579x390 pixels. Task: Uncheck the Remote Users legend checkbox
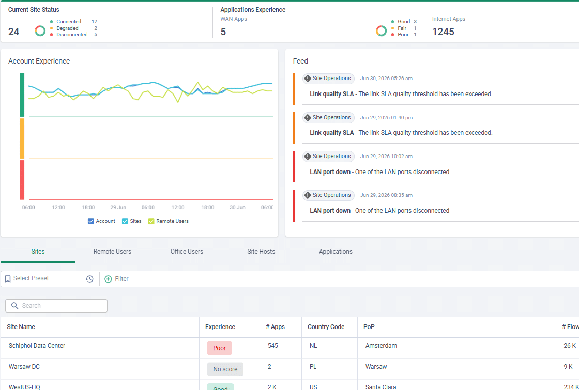pyautogui.click(x=151, y=222)
